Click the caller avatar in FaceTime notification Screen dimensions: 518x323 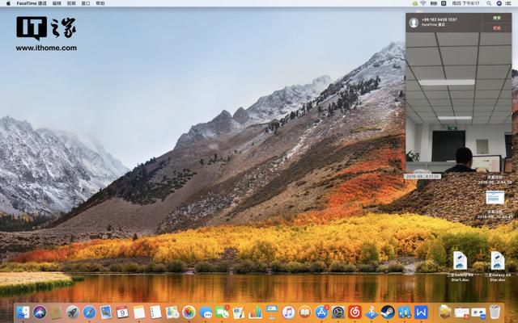[x=414, y=23]
